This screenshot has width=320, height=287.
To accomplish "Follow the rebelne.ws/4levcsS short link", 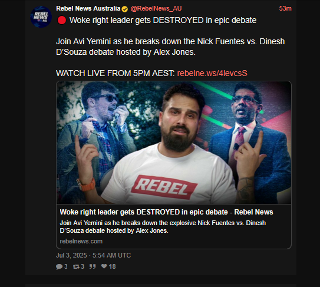I will (212, 73).
